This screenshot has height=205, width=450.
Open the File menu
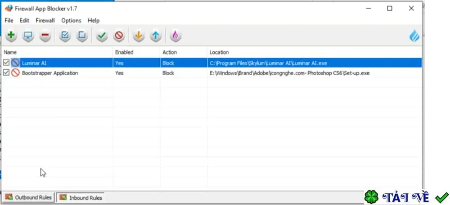tap(9, 20)
